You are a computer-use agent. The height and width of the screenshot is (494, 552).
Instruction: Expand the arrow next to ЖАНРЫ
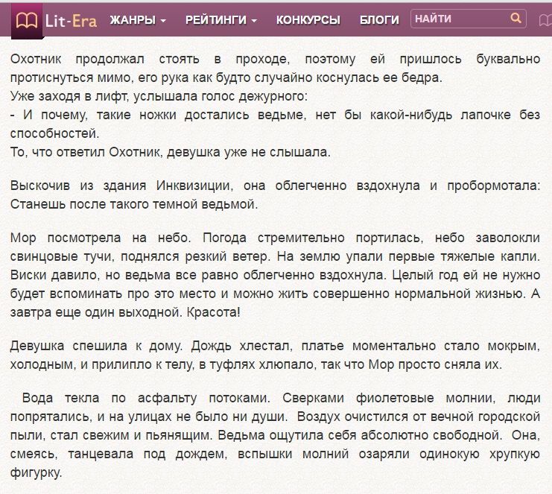[163, 21]
